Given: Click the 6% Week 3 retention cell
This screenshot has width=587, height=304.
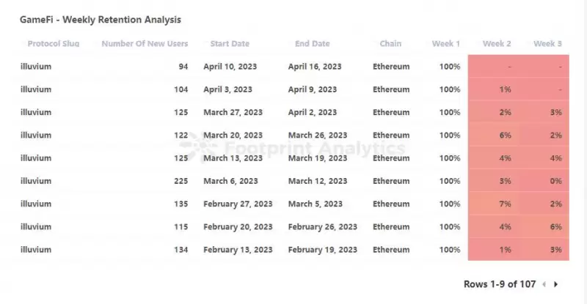Looking at the screenshot, I should 544,226.
